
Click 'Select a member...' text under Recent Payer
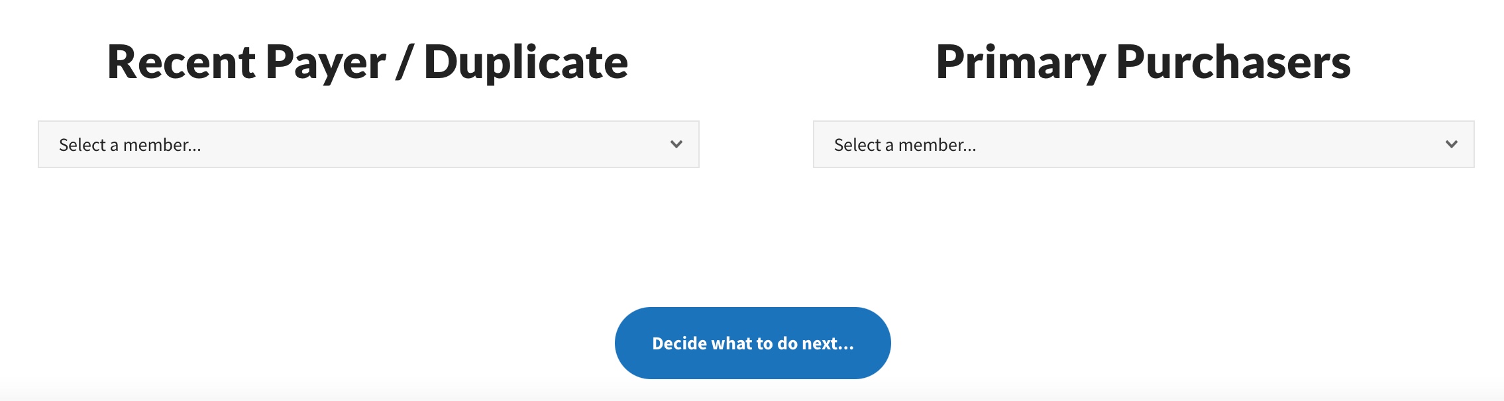(x=130, y=145)
